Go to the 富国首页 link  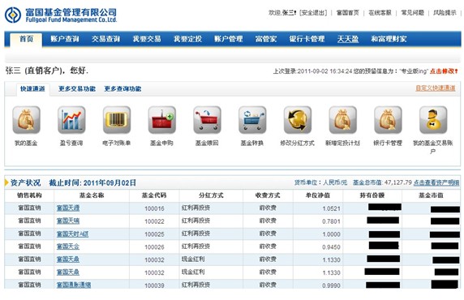tap(348, 13)
